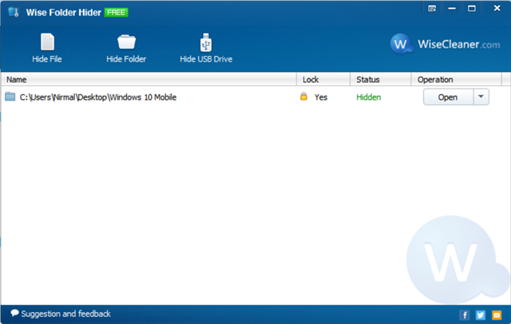Sort by the Name column header
The height and width of the screenshot is (324, 511).
(149, 80)
